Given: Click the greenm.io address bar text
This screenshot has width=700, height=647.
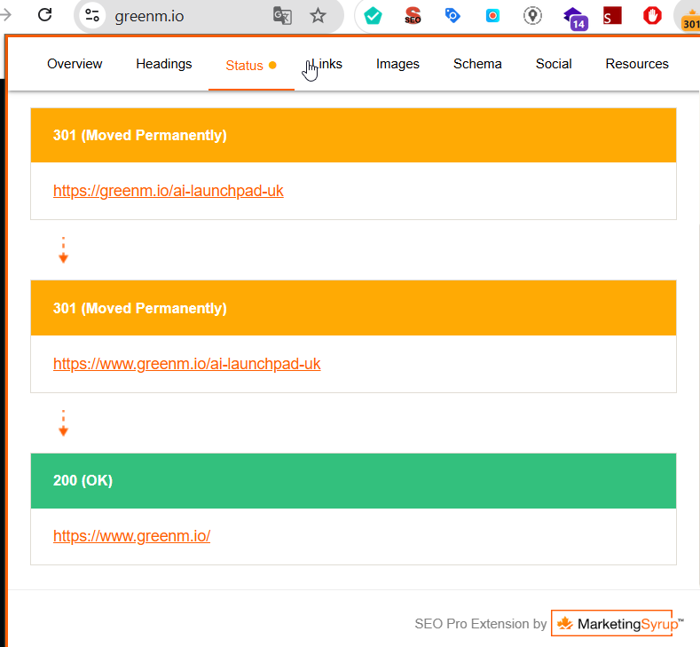Looking at the screenshot, I should (149, 17).
